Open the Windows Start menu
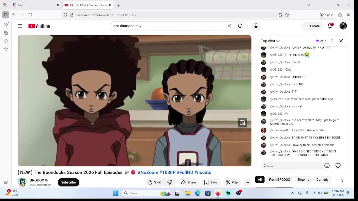 [x=116, y=193]
